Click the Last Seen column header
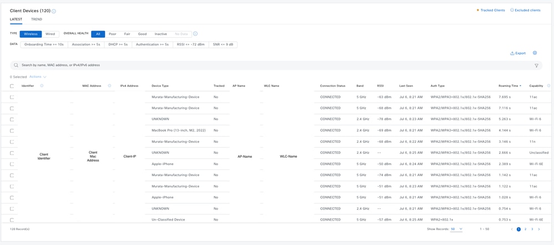This screenshot has width=554, height=245. coord(406,86)
